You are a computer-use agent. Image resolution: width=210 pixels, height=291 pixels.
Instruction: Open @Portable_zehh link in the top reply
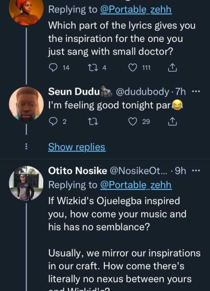point(136,10)
